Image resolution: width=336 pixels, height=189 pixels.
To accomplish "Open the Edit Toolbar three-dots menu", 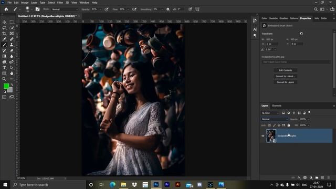I will (12, 79).
